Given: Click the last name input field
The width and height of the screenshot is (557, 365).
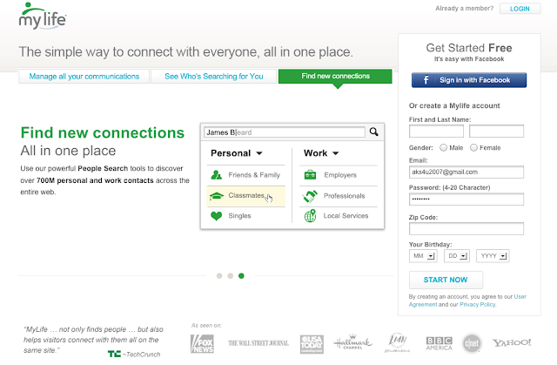Looking at the screenshot, I should (496, 132).
